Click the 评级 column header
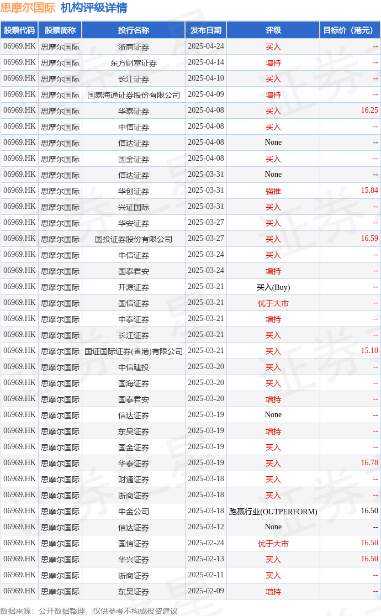381x616 pixels. point(273,30)
